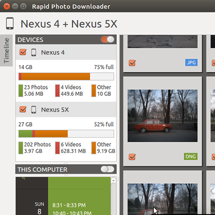Turn on the THIS COMPUTER toggle switch
The height and width of the screenshot is (215, 215).
tap(107, 169)
